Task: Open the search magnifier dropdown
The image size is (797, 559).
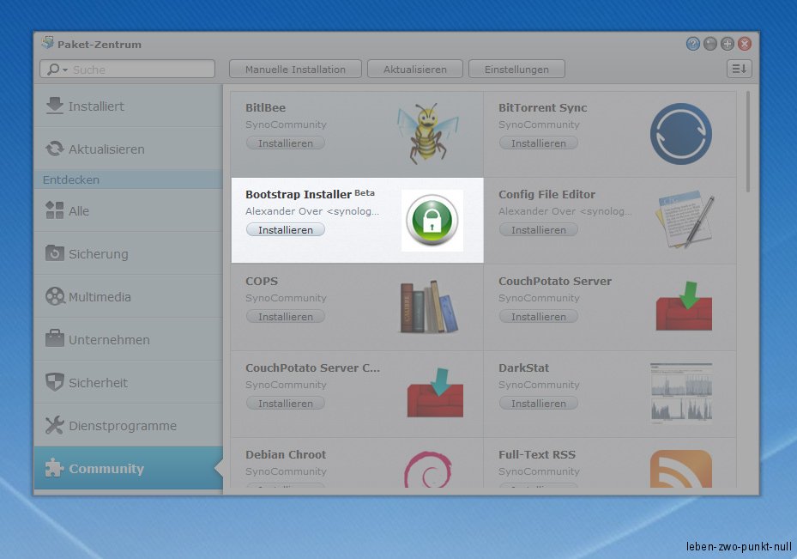Action: click(57, 70)
